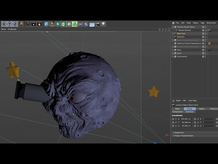218x164 pixels.
Task: Expand the Stars object hierarchy
Action: point(173,50)
